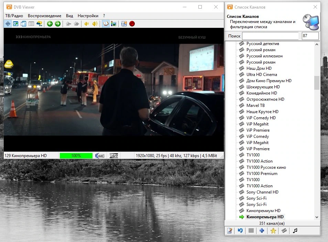Click the blue diamond info icon in toolbar
Viewport: 328px width, 242px height.
[8, 24]
